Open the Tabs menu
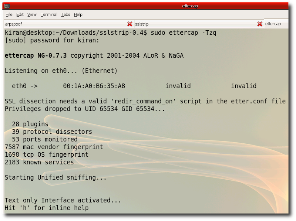 point(65,14)
